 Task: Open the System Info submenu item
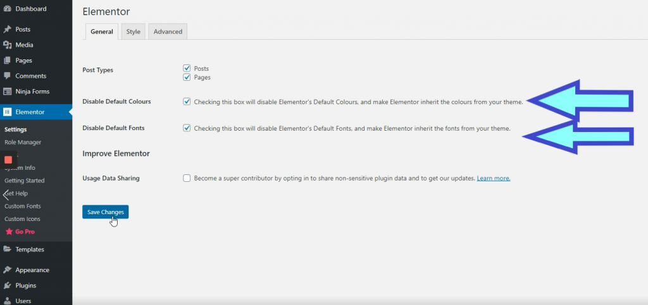[20, 168]
